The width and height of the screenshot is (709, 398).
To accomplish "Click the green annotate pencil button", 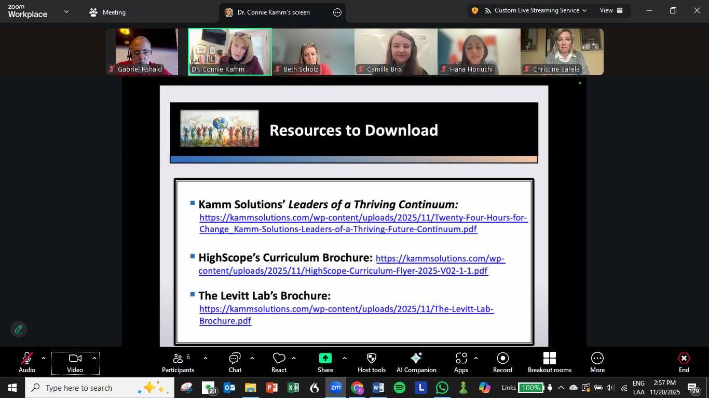I will (19, 329).
